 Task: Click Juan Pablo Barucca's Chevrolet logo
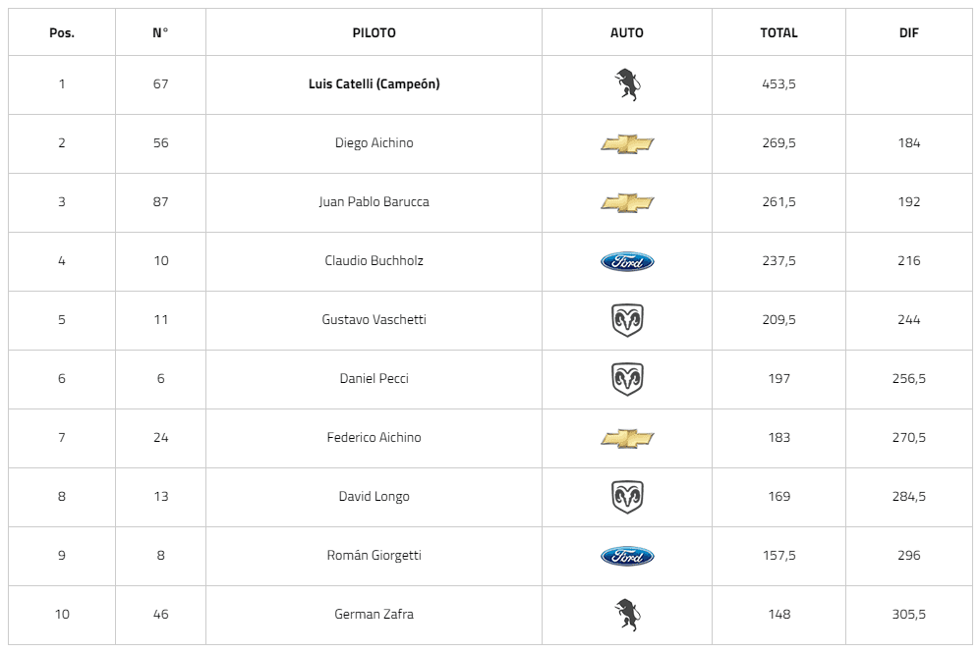(x=627, y=202)
